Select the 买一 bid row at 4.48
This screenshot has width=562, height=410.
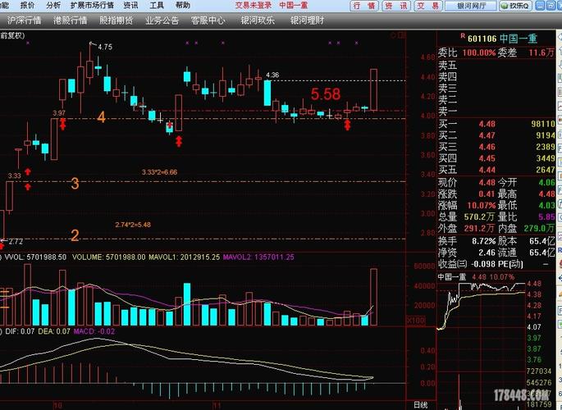496,124
